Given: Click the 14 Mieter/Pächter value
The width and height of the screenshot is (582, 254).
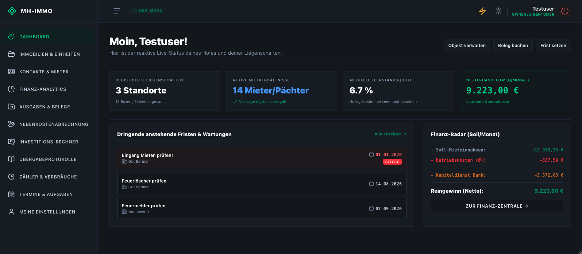Looking at the screenshot, I should click(271, 91).
